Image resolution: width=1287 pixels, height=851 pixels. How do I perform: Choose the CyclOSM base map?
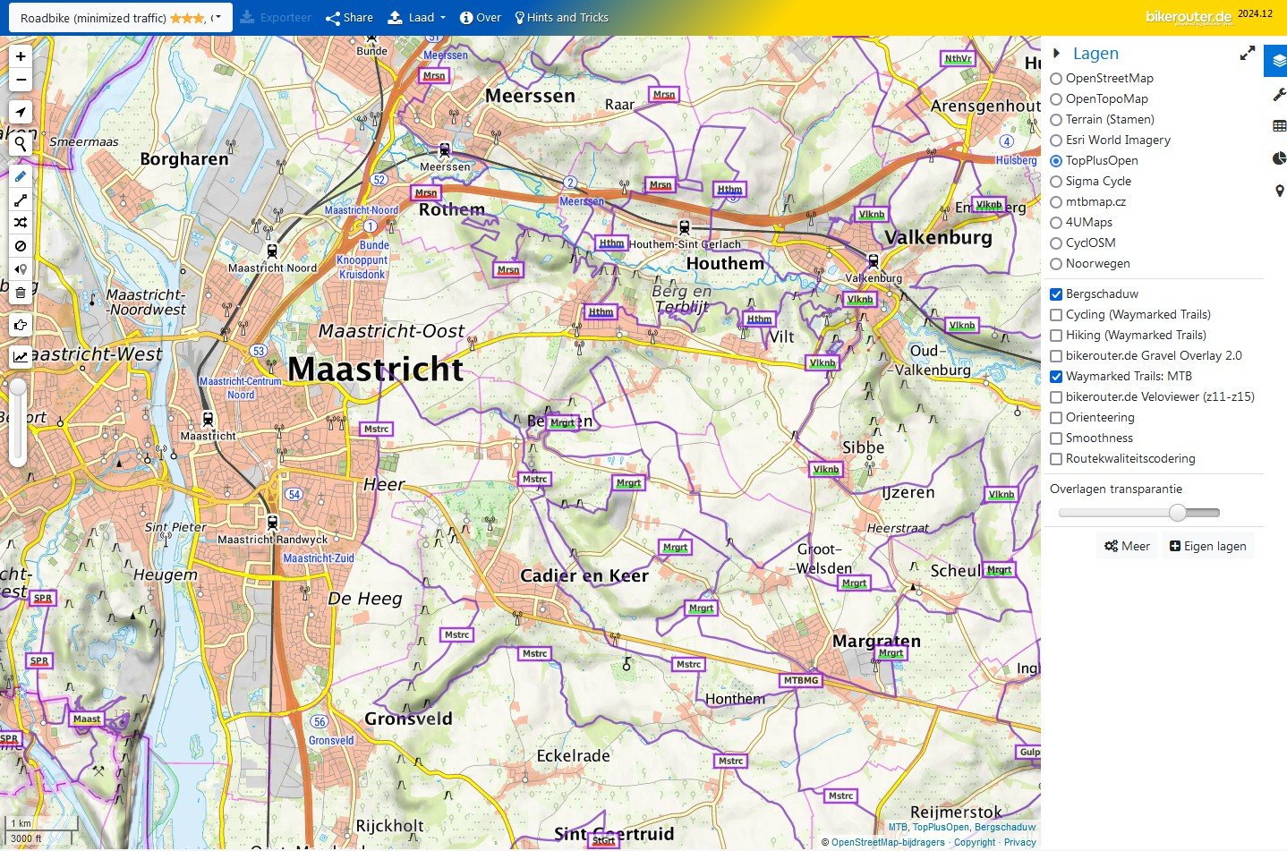point(1056,243)
